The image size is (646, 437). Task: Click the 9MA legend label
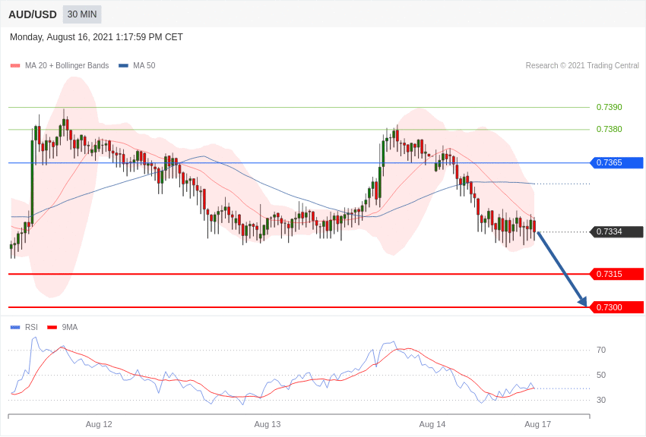pos(70,328)
